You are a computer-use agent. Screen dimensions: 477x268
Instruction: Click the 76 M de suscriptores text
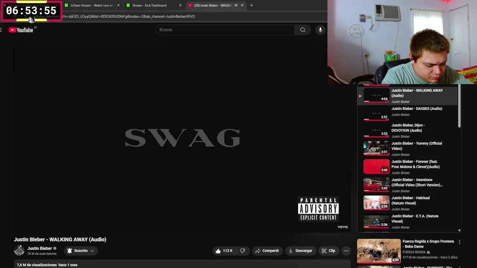tap(42, 254)
